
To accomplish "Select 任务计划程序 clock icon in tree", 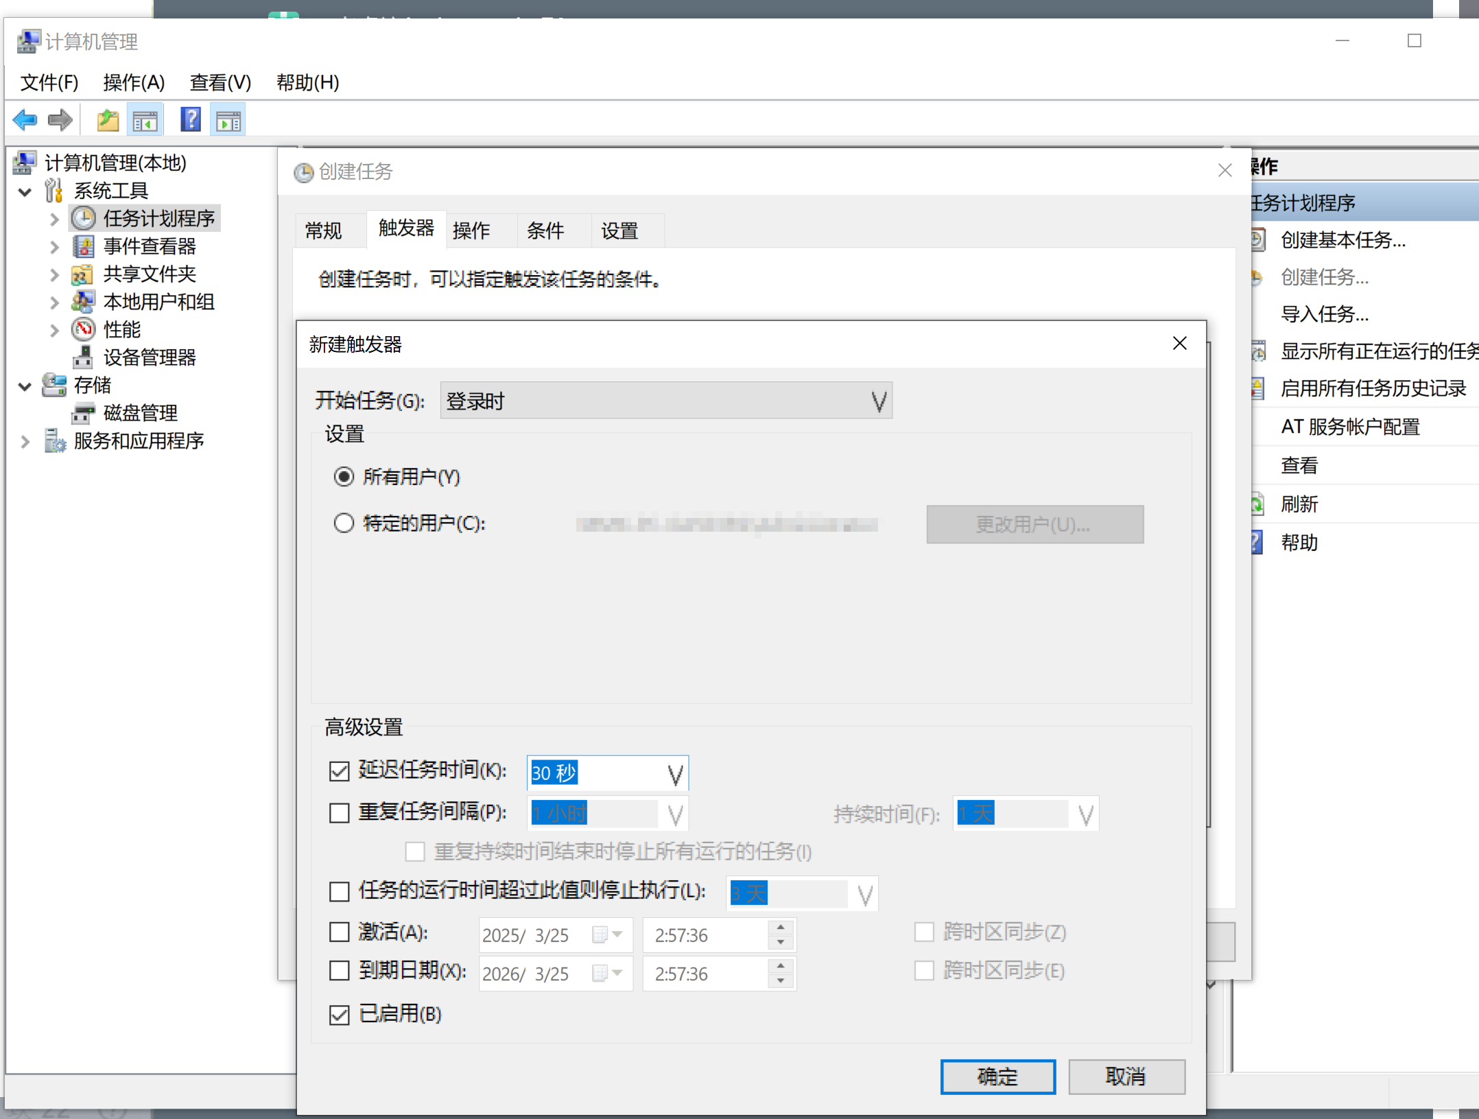I will 84,219.
